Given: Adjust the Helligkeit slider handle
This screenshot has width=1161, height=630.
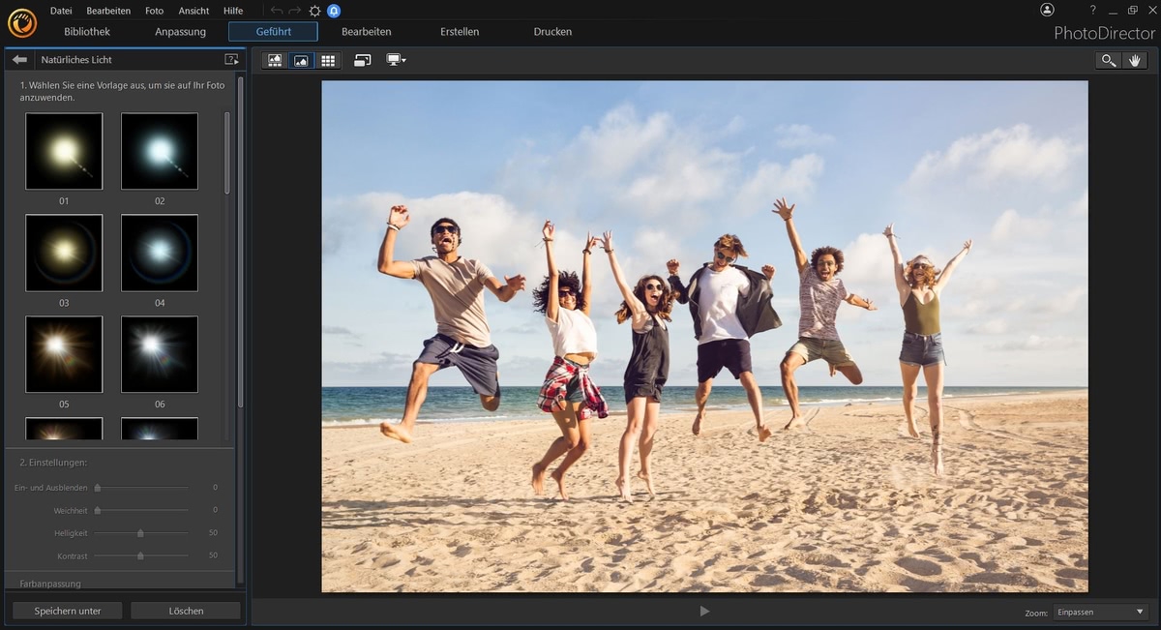Looking at the screenshot, I should [x=140, y=533].
